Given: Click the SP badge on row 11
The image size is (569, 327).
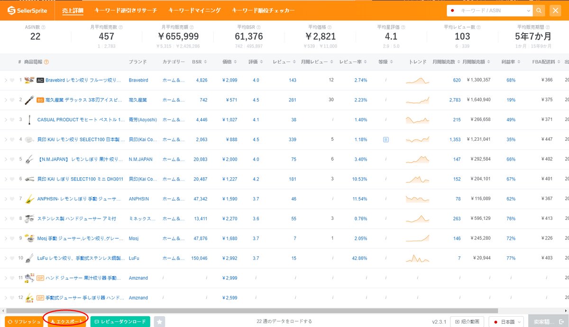Looking at the screenshot, I should point(40,278).
